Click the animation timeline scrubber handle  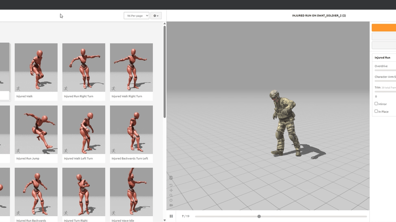pyautogui.click(x=259, y=216)
